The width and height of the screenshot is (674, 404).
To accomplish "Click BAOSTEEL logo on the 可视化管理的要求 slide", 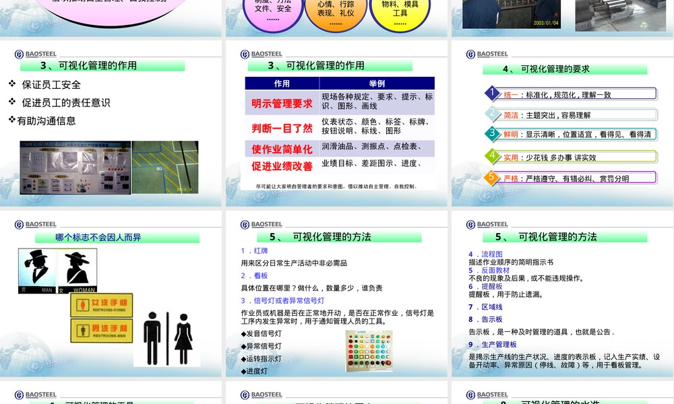I will [x=487, y=54].
